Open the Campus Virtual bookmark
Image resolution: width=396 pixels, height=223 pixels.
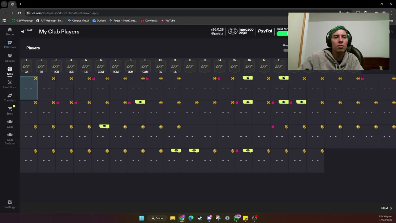tap(78, 21)
